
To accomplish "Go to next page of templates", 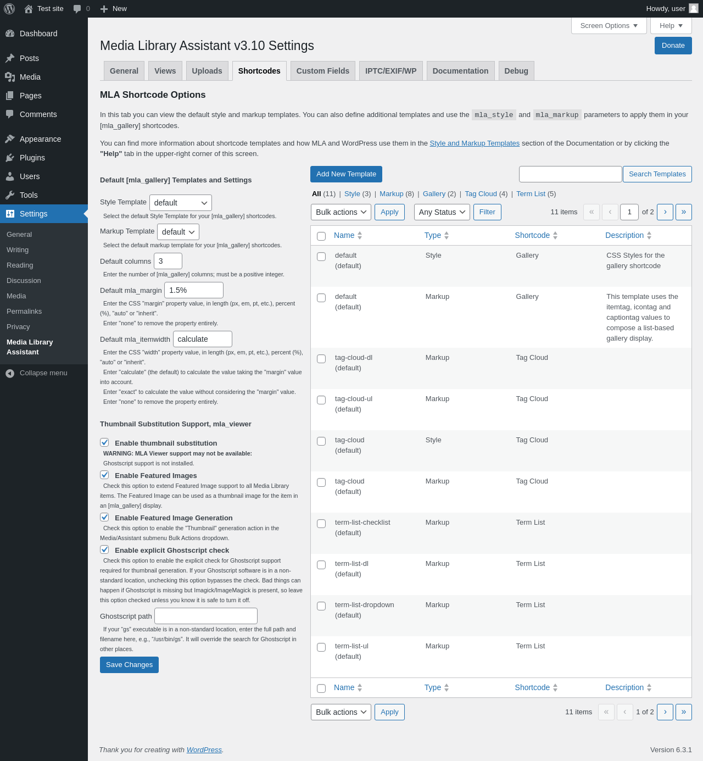I will tap(665, 212).
